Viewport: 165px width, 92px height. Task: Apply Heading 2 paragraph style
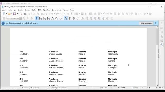pyautogui.click(x=45, y=18)
